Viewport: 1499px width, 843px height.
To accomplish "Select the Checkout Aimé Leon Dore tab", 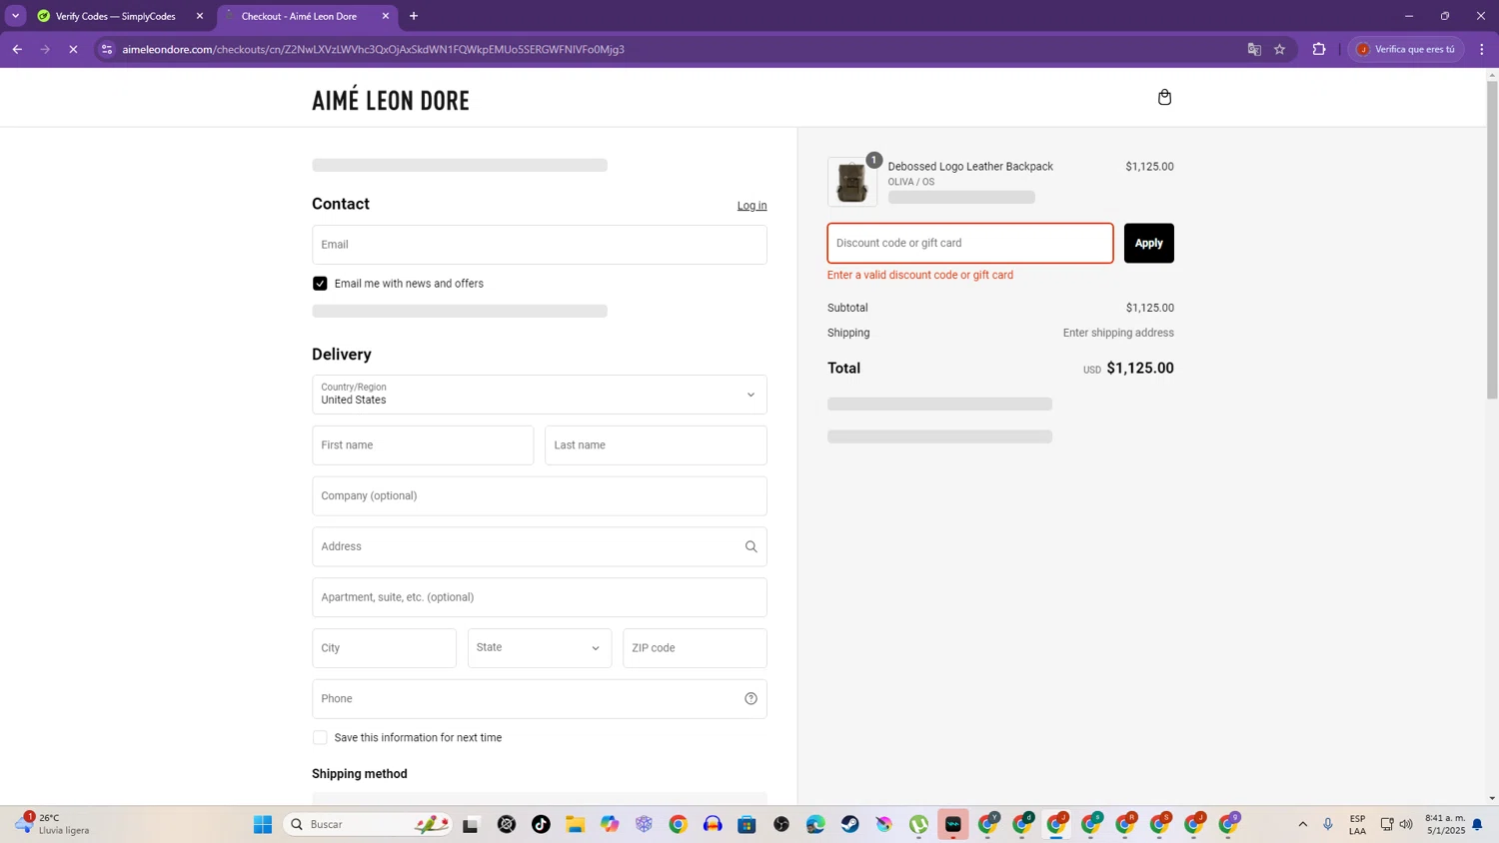I will click(299, 16).
